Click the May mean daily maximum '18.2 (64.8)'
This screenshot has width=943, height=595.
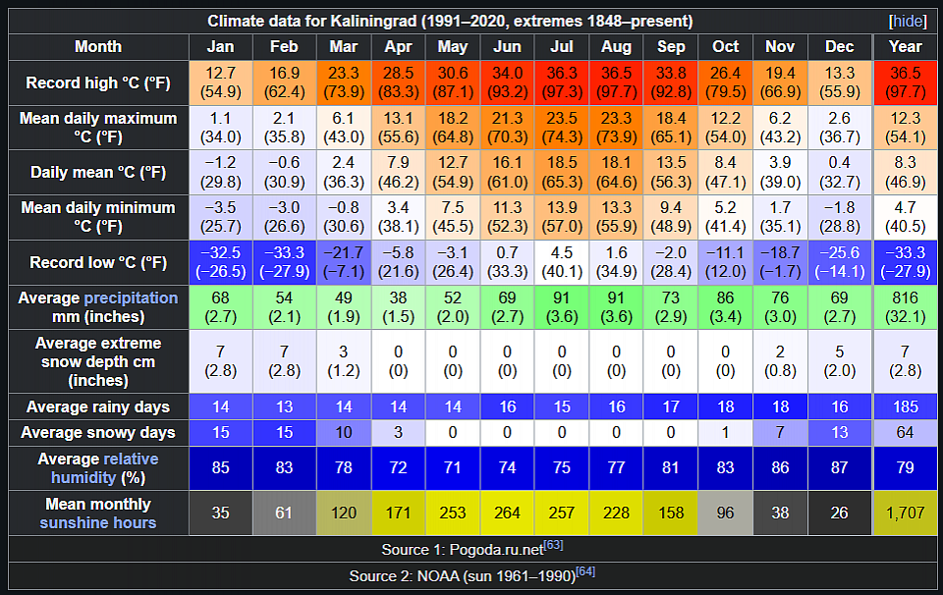tap(453, 128)
